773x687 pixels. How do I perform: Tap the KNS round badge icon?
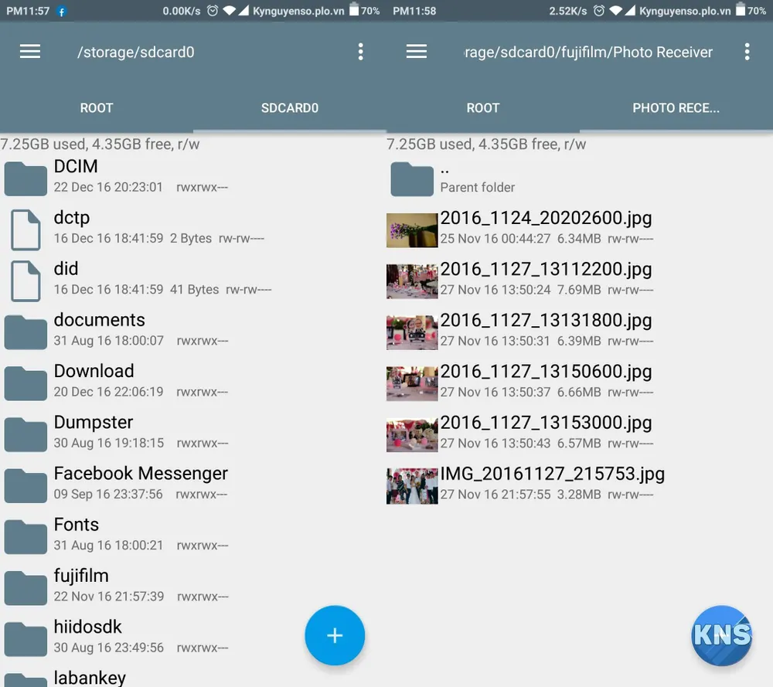point(721,635)
